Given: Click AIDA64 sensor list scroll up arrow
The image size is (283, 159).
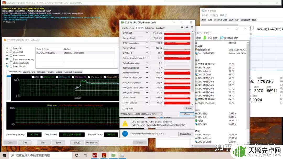Looking at the screenshot, I should point(248,42).
